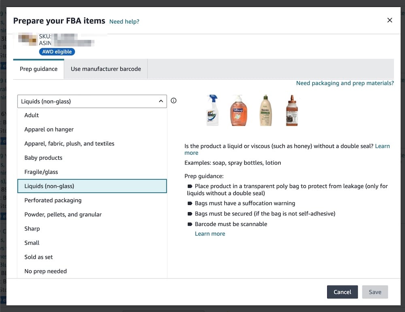This screenshot has height=312, width=405.
Task: Select Powder, pellets, and granular
Action: pyautogui.click(x=63, y=214)
